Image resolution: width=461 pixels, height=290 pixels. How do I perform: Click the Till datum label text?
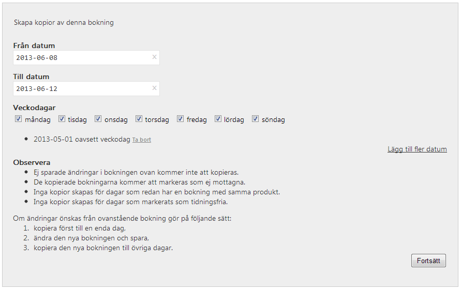(x=31, y=77)
